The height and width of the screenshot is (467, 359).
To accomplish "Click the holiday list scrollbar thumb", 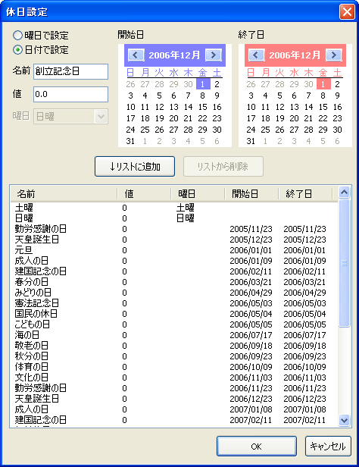I will pos(344,263).
